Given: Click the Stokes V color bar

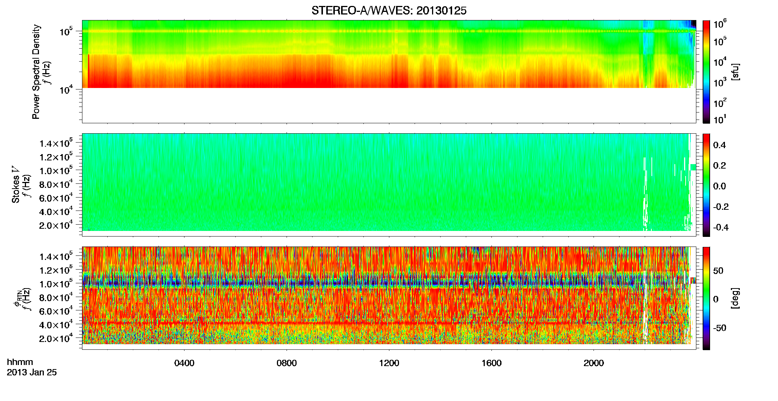Looking at the screenshot, I should 706,185.
